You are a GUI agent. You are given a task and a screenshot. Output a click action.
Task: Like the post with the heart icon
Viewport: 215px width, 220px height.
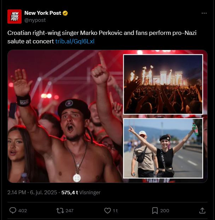pyautogui.click(x=107, y=210)
